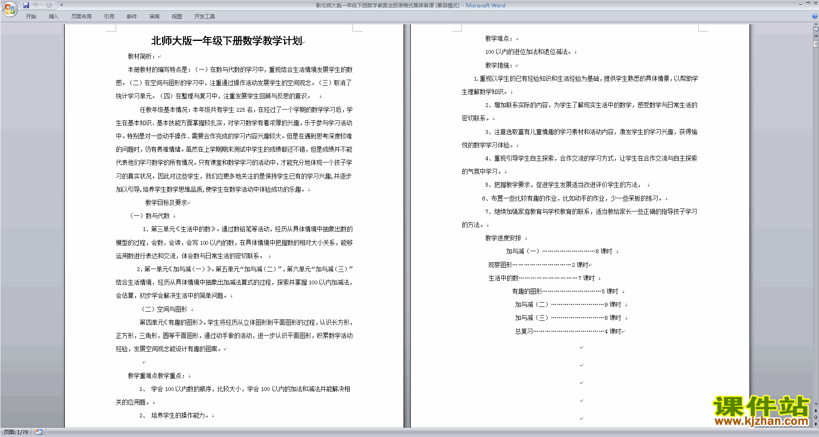Click the heading （一）数与代数
Image resolution: width=819 pixels, height=437 pixels.
tap(149, 216)
